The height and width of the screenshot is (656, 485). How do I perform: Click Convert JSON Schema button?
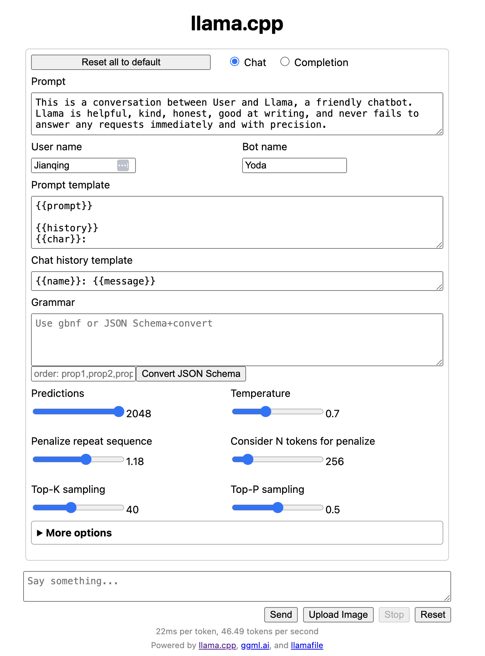pyautogui.click(x=191, y=374)
